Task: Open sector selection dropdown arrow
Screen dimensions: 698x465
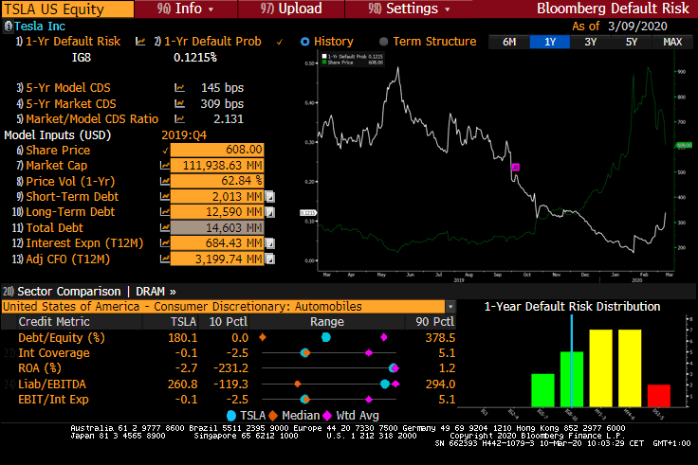Action: (x=450, y=307)
